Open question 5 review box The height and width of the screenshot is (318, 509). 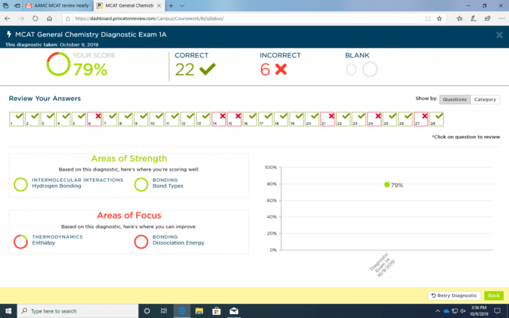click(79, 119)
